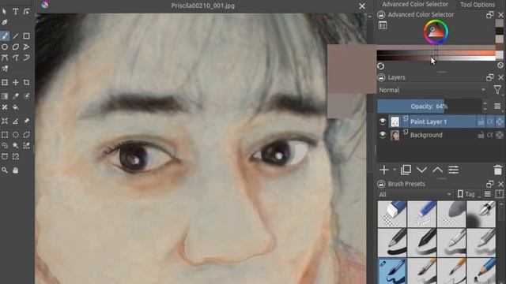Image resolution: width=506 pixels, height=284 pixels.
Task: Toggle lock on Background layer
Action: [x=481, y=135]
